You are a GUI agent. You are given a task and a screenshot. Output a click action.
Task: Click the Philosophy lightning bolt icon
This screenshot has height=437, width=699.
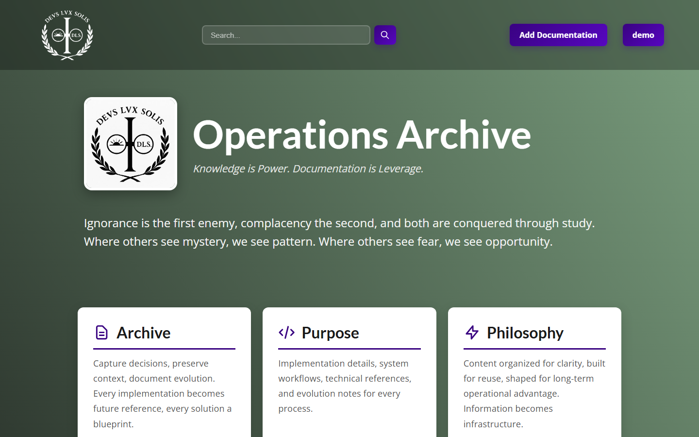coord(472,333)
